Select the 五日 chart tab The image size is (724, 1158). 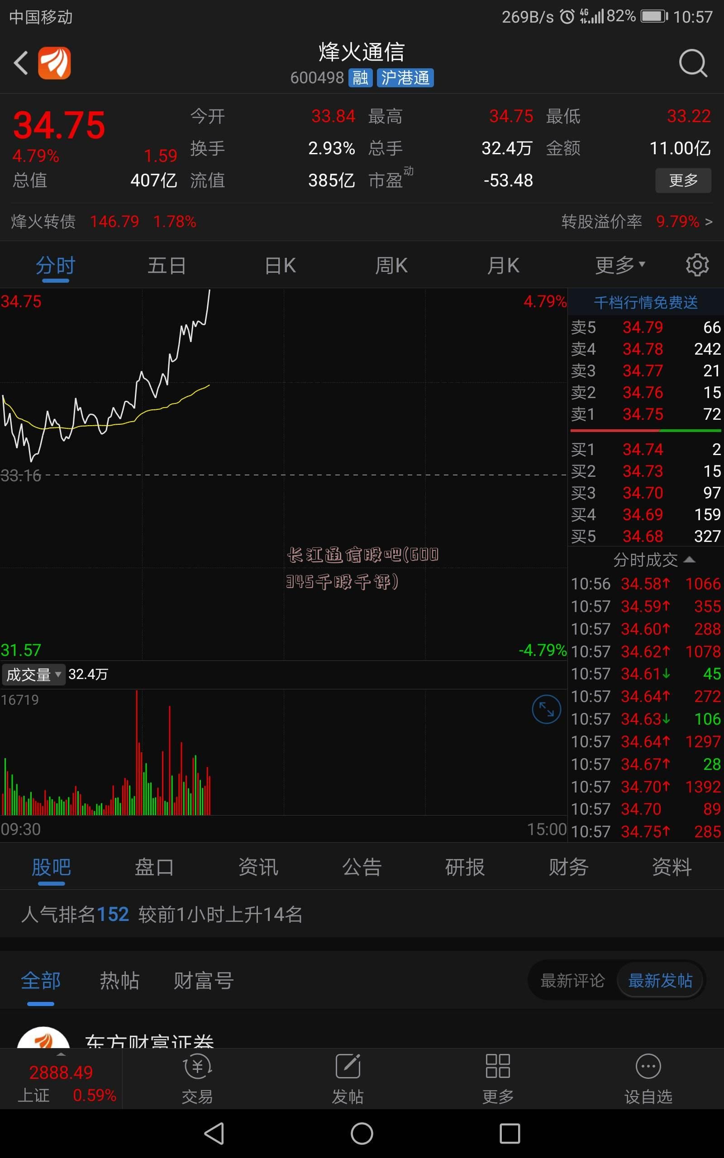click(167, 266)
